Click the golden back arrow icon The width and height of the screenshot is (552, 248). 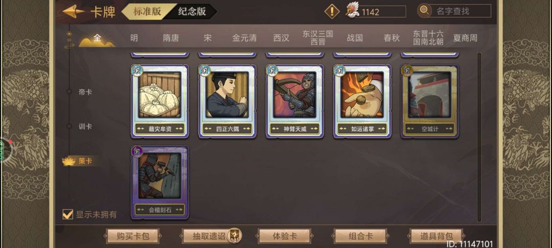[x=74, y=12]
